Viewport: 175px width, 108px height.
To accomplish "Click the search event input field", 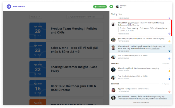I will tap(85, 17).
